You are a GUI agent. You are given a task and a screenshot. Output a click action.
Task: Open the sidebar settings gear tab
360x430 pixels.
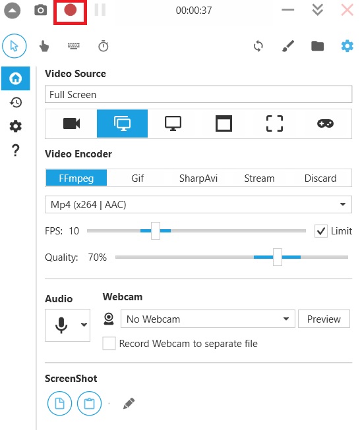pyautogui.click(x=16, y=126)
